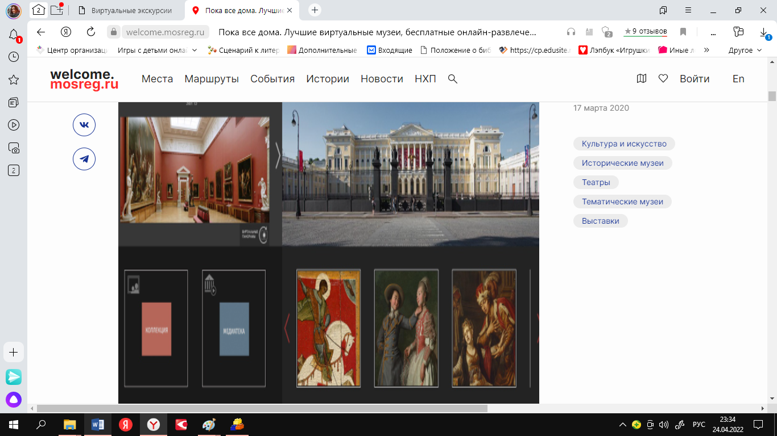The width and height of the screenshot is (777, 436).
Task: Add a new sidebar app with plus button
Action: [14, 352]
